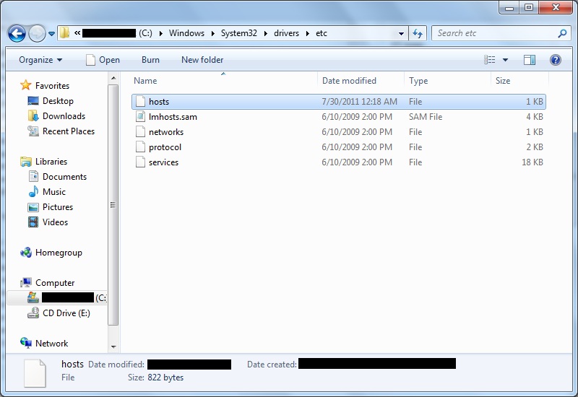
Task: Select drivers in the address path
Action: (286, 33)
